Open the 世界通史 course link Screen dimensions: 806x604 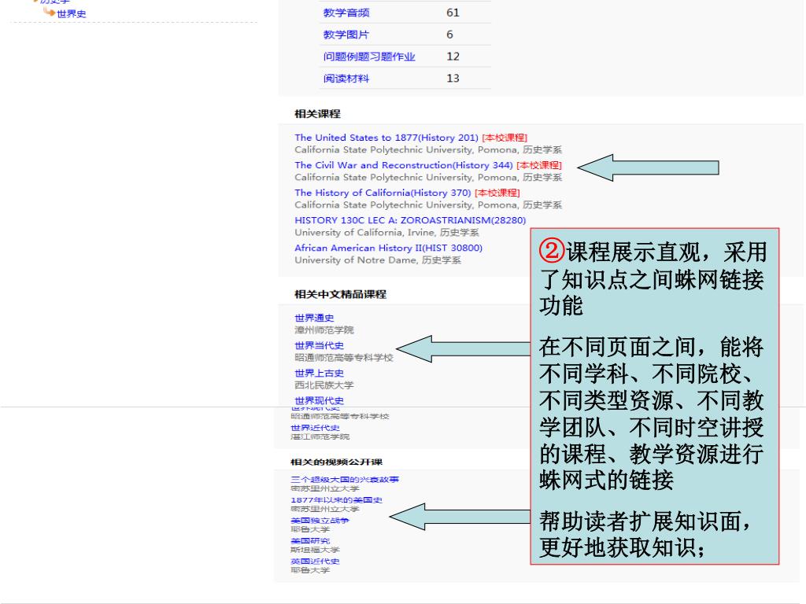pos(314,318)
